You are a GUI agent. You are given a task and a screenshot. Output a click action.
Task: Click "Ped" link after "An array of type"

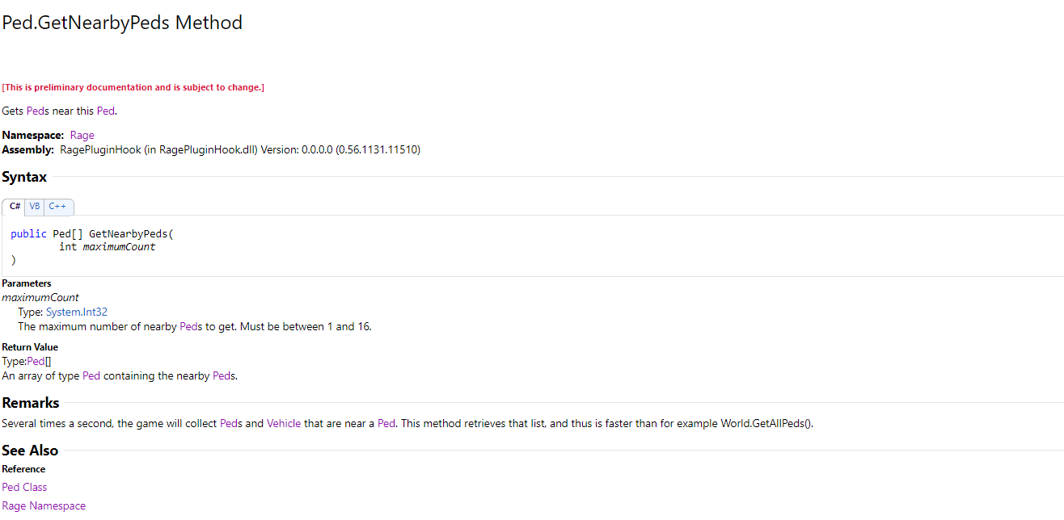91,375
